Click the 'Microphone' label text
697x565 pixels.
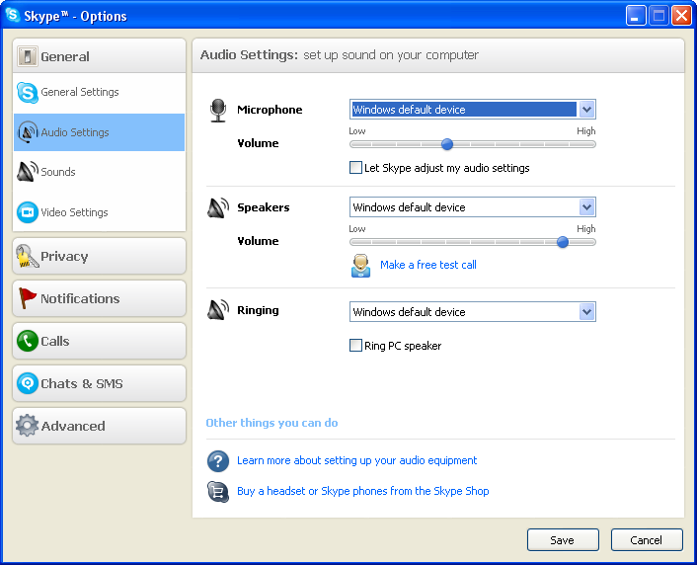point(270,110)
